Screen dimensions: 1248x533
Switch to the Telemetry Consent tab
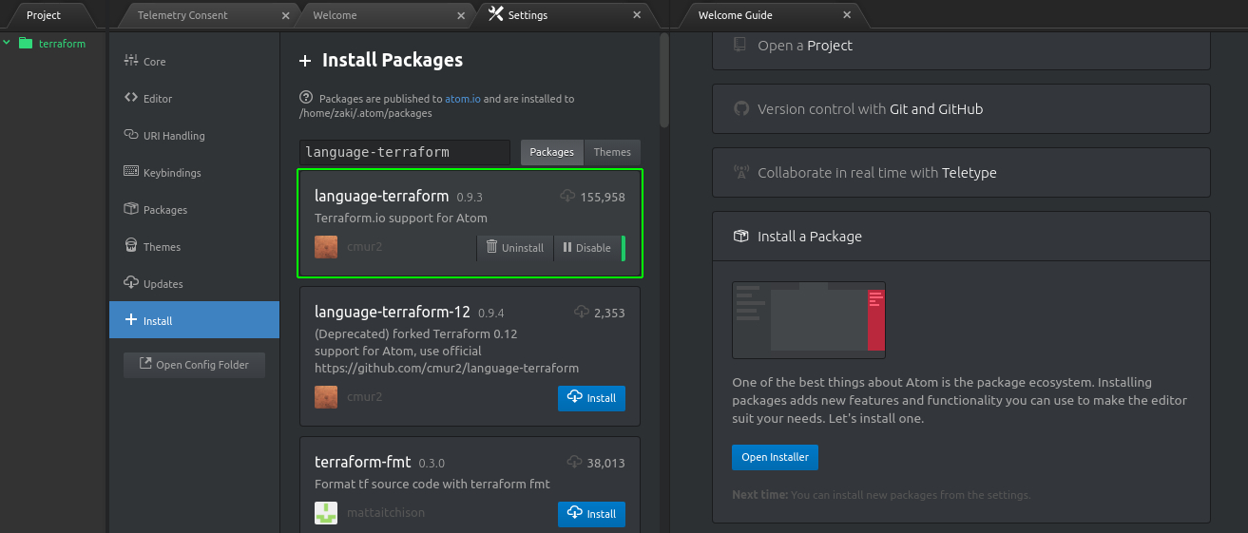(182, 15)
